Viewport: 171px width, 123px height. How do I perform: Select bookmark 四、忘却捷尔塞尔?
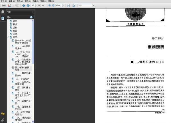(23, 89)
